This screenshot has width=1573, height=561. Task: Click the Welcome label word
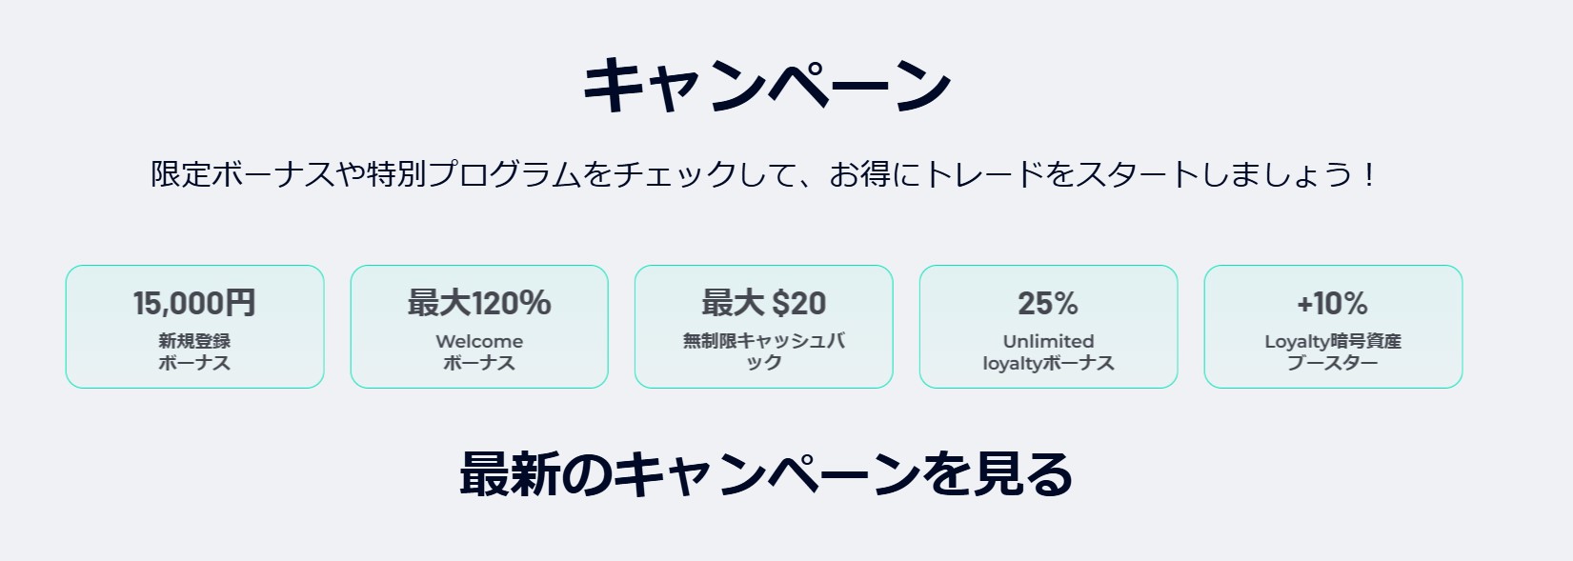click(479, 341)
